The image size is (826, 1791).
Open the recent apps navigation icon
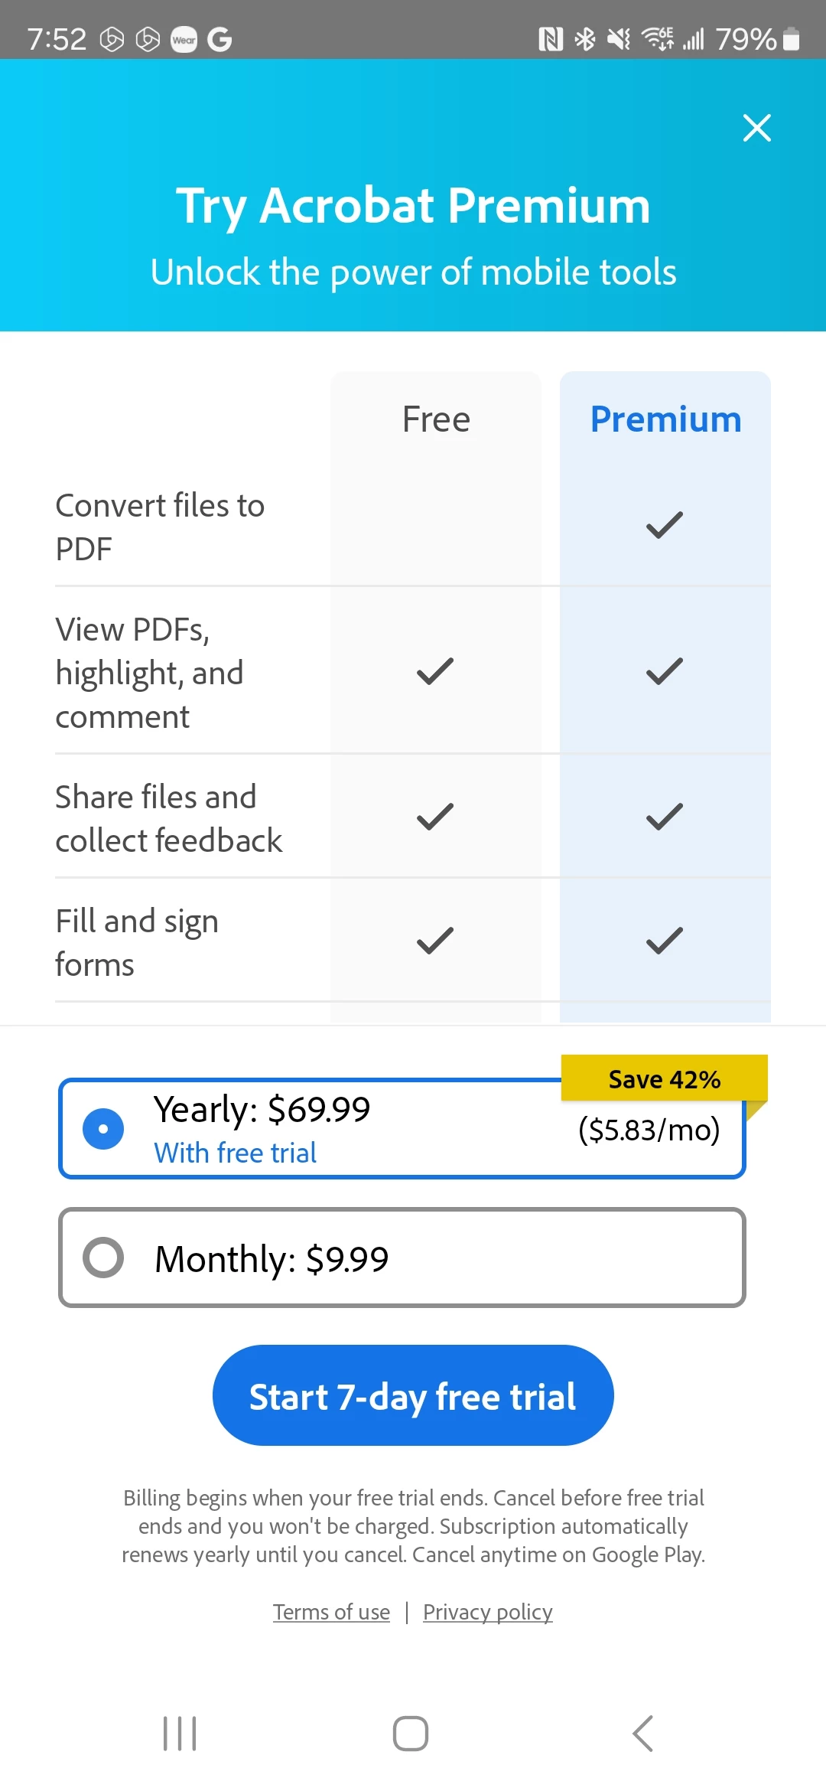click(x=180, y=1733)
